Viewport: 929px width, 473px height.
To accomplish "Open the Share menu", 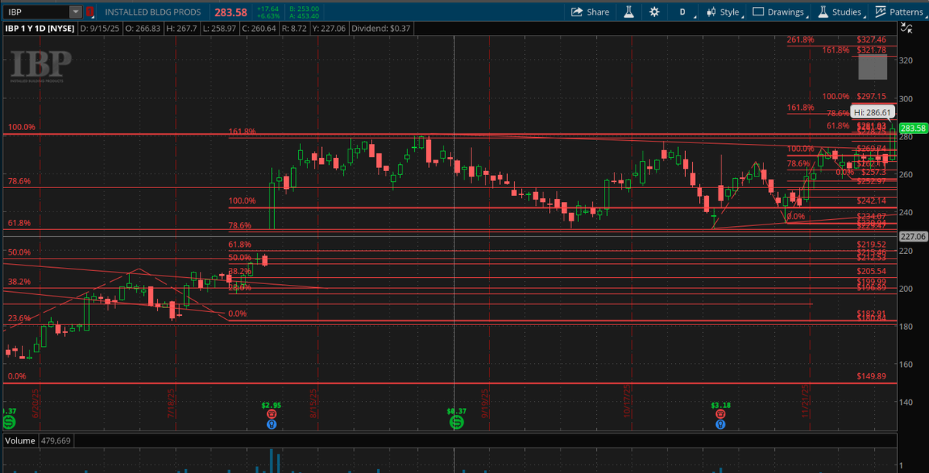I will click(591, 12).
